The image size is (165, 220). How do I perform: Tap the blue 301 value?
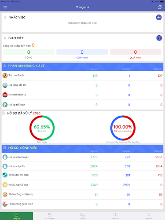pos(128,175)
